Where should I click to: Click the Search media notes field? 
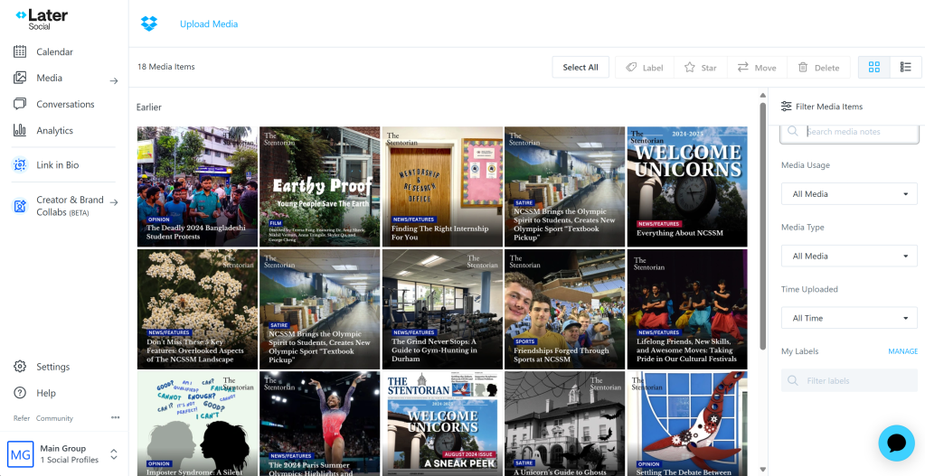[x=859, y=132]
